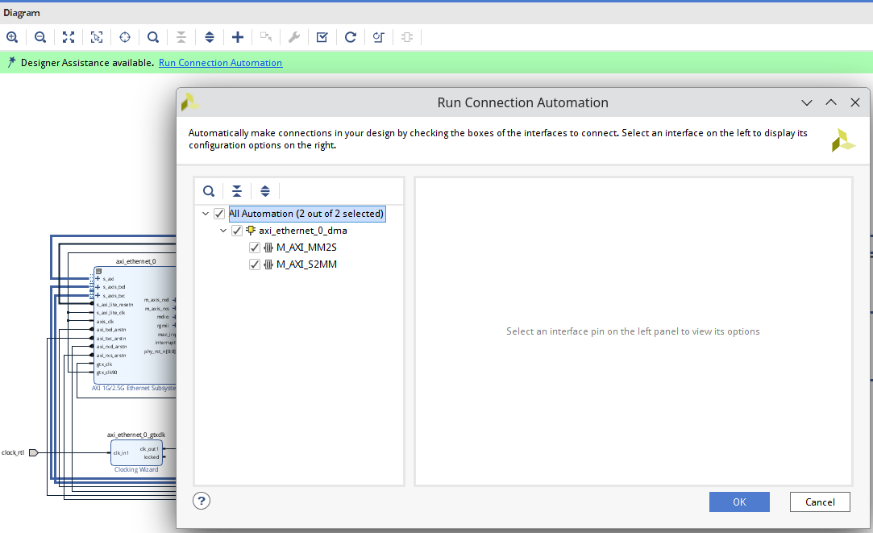Fit the diagram with Zoom Fit
Screen dimensions: 873x533
point(69,37)
